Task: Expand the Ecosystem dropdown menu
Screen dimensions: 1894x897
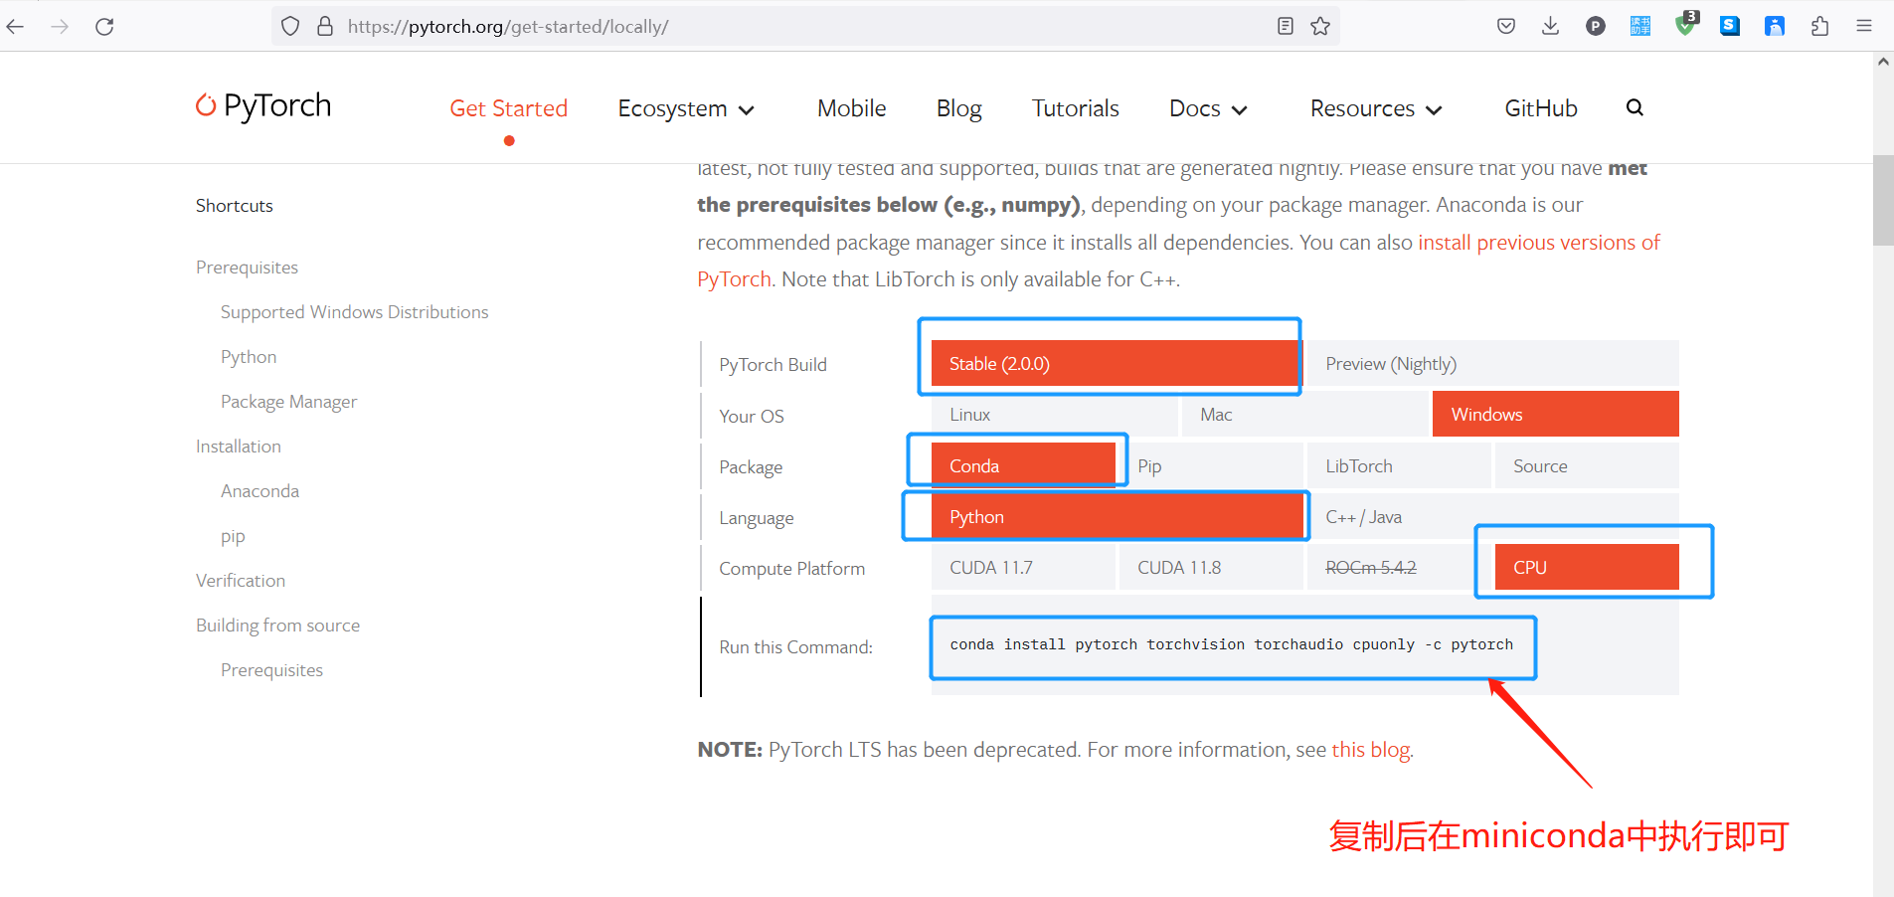Action: point(686,108)
